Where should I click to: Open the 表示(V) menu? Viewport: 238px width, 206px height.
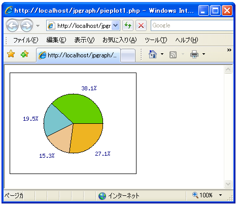(84, 40)
